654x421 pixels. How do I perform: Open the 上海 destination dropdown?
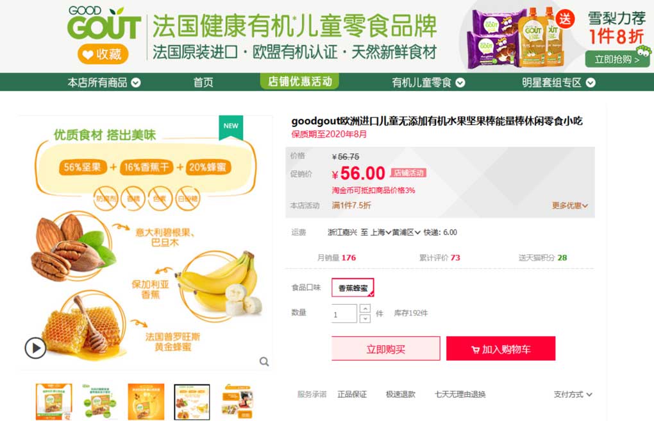[381, 232]
